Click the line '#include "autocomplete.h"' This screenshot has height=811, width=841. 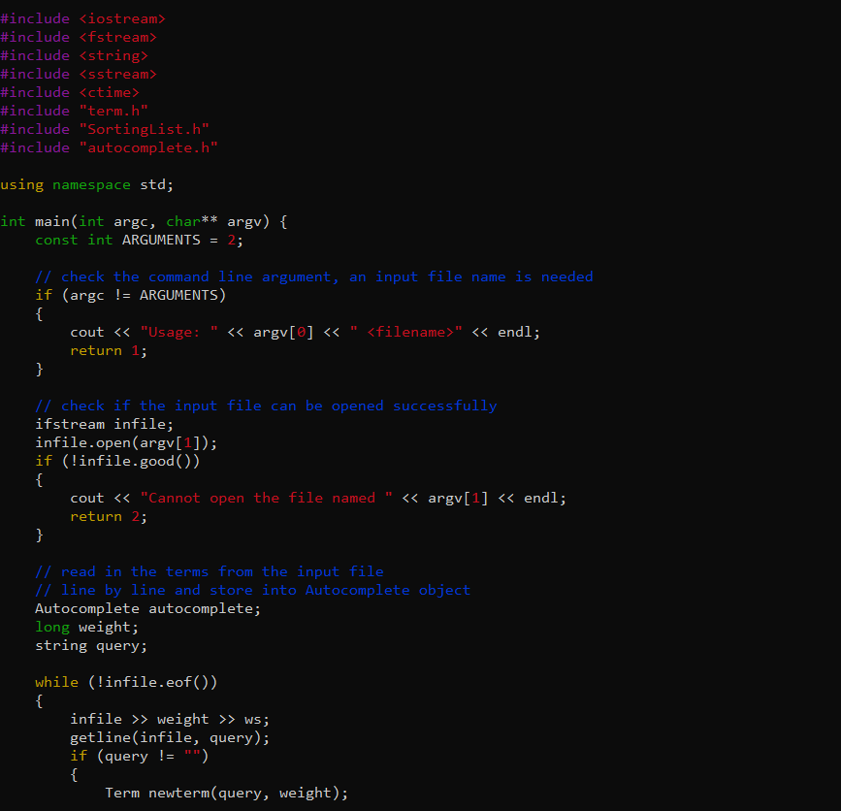(x=109, y=147)
